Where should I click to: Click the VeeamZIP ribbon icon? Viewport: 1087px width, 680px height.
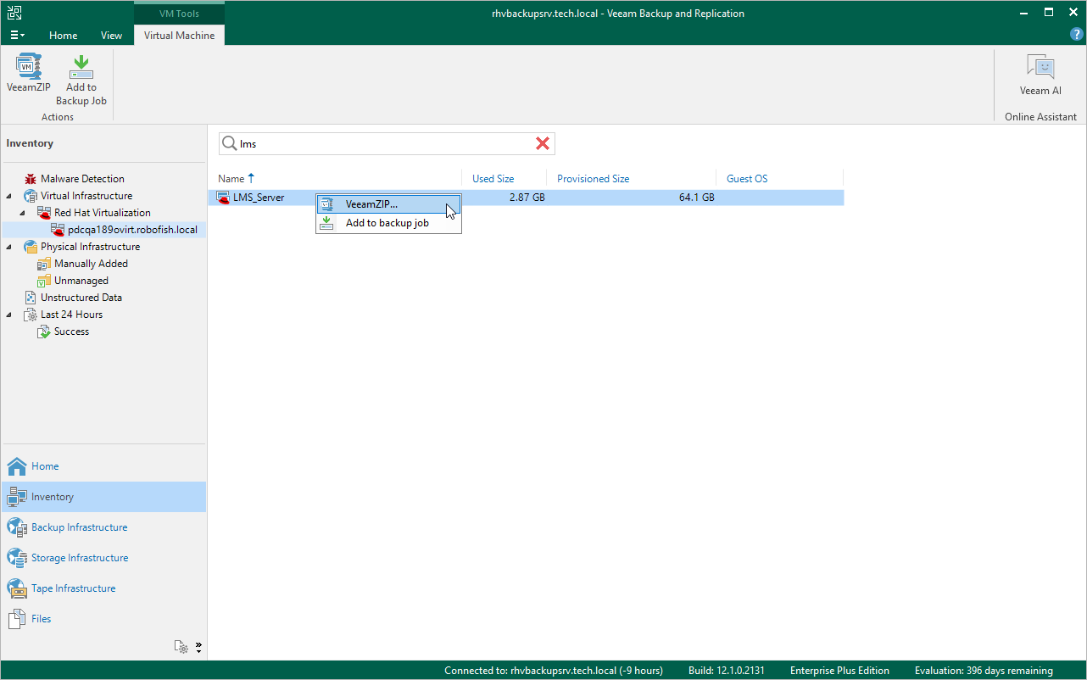[x=29, y=66]
